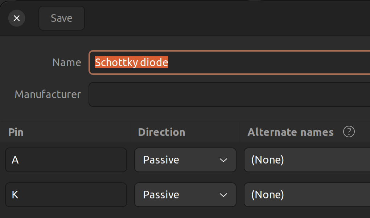
Task: Click the Save button
Action: point(62,18)
